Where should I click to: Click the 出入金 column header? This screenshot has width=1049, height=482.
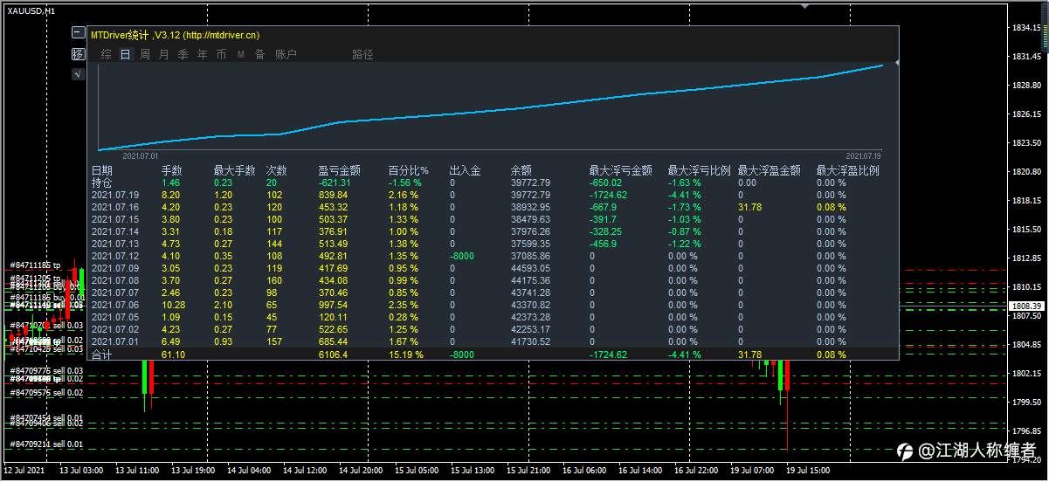(465, 171)
